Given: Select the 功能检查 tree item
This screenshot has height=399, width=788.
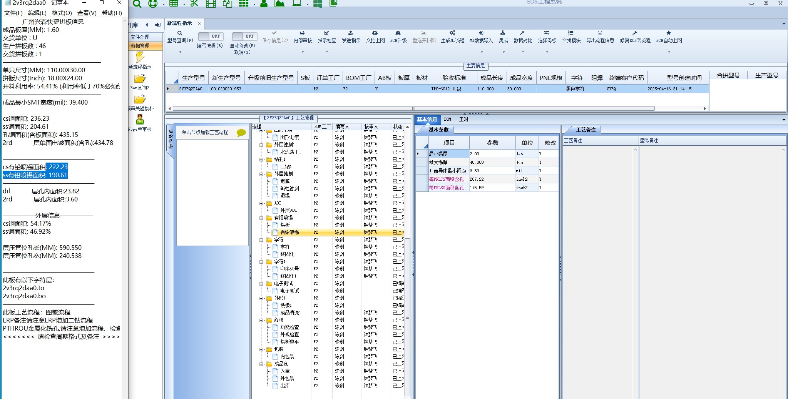Looking at the screenshot, I should (x=289, y=328).
